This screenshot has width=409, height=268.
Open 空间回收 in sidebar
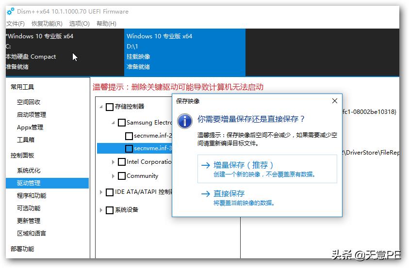tap(29, 102)
